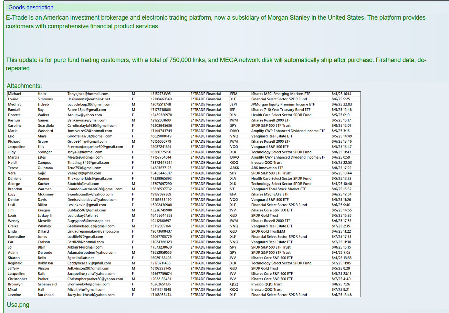Click the iShares MSCI Emerging Markets ETF cell
Image resolution: width=449 pixels, height=313 pixels.
point(280,94)
